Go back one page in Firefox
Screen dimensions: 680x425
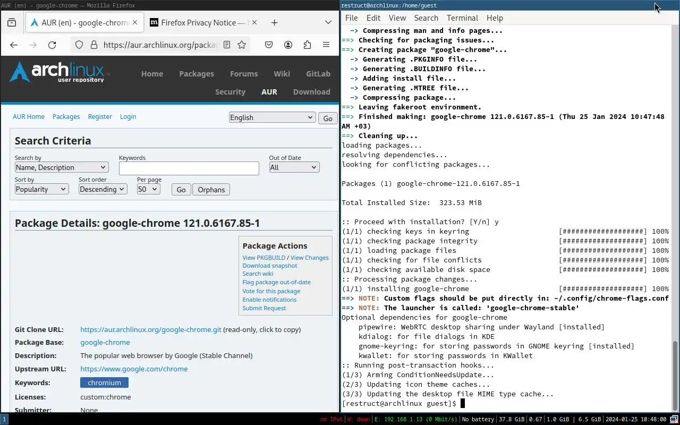pyautogui.click(x=14, y=45)
